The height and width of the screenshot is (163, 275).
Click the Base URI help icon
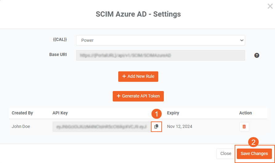(x=257, y=55)
